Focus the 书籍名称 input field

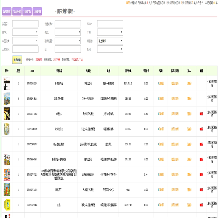coord(68,24)
